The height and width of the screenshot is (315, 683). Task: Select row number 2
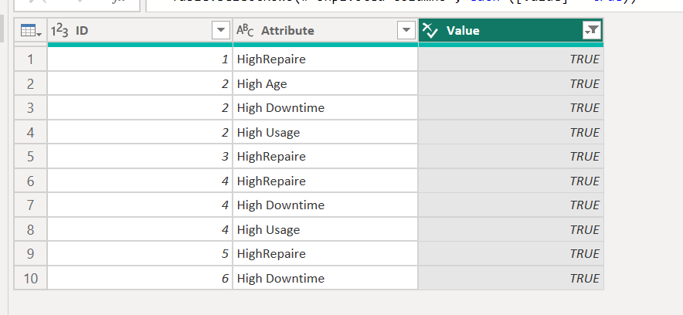click(30, 83)
